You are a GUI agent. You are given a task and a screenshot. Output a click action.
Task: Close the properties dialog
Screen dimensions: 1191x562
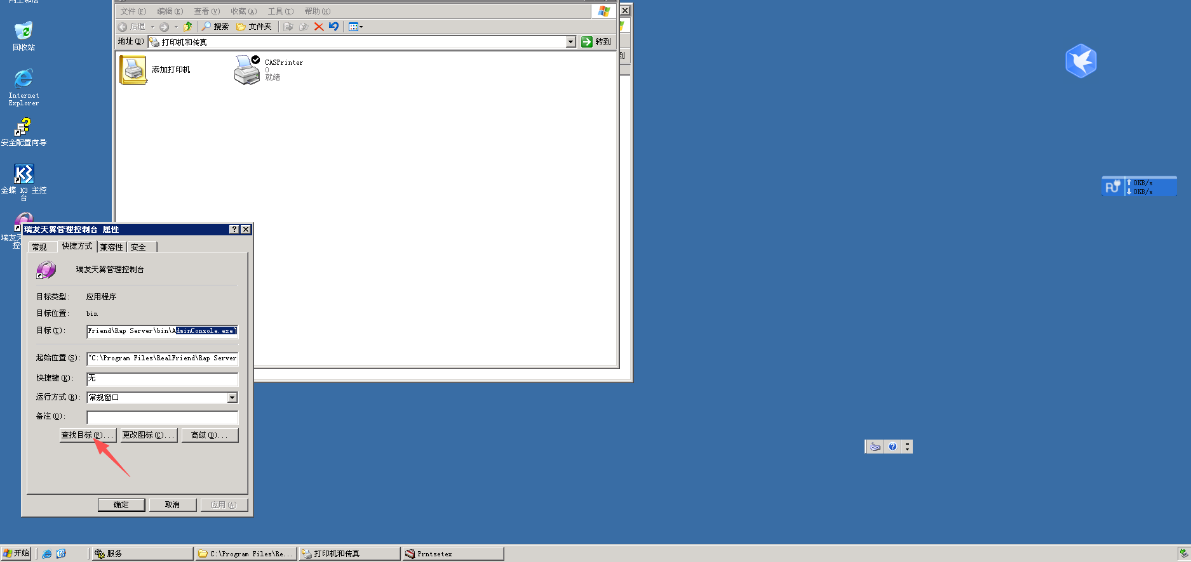(245, 230)
